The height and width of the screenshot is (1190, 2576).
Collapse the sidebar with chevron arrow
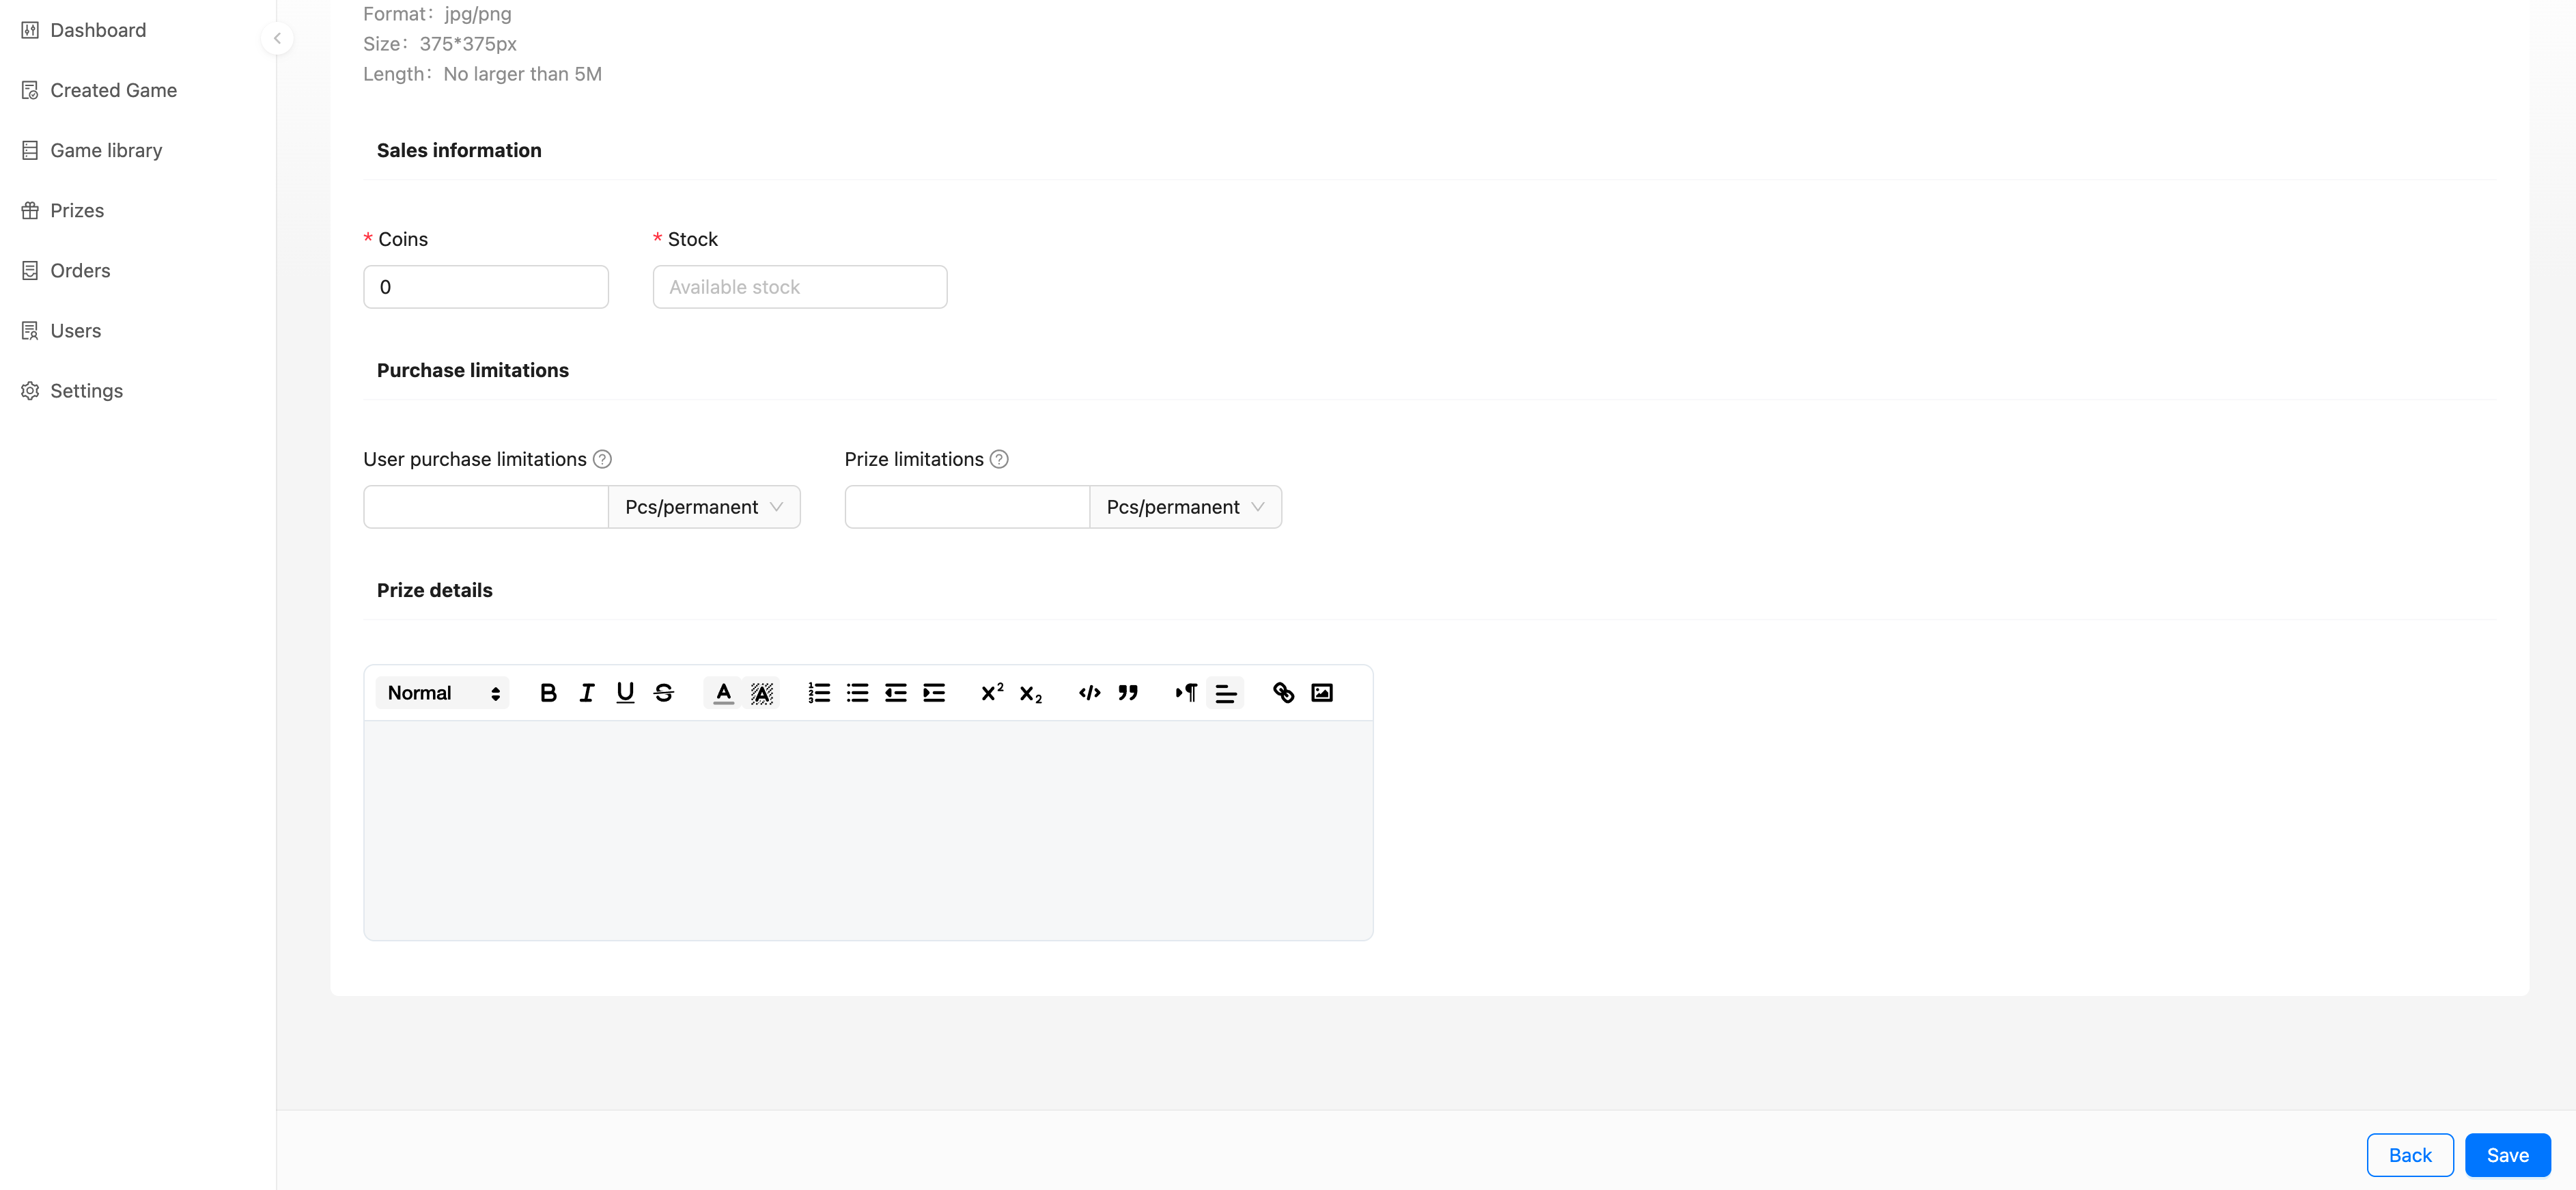277,39
